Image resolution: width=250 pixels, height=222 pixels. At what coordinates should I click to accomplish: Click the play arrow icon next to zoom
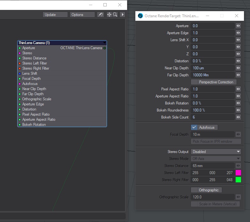pos(123,15)
